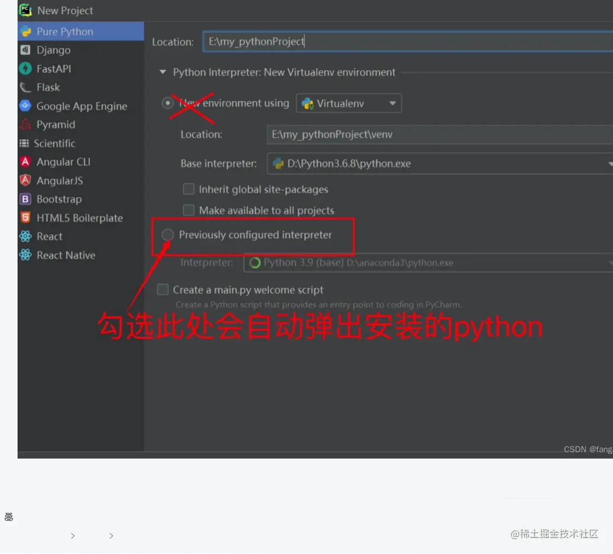Click the second breadcrumb chevron below the image
Screen dimensions: 613x554
[x=111, y=536]
